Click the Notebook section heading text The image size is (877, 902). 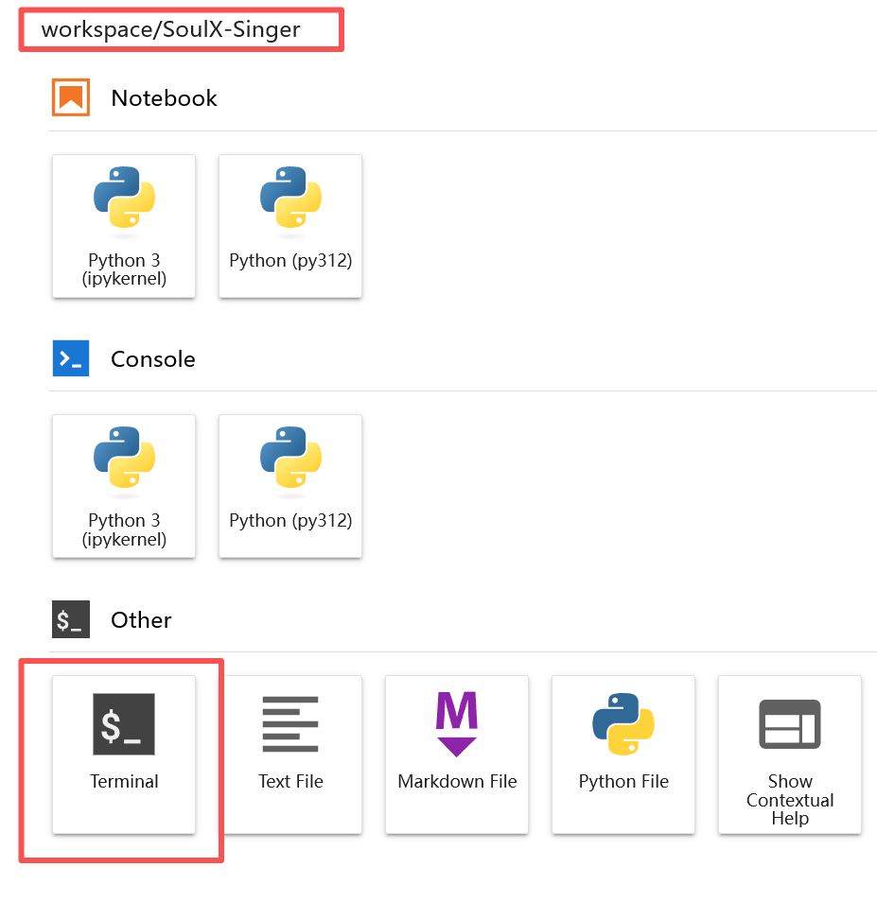[x=164, y=98]
